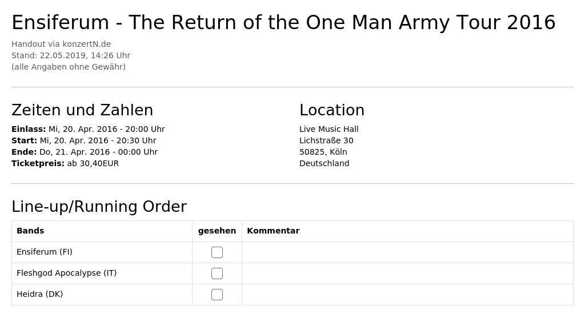The width and height of the screenshot is (585, 326).
Task: Mark Heidra (DK) as gesehen
Action: coord(217,295)
